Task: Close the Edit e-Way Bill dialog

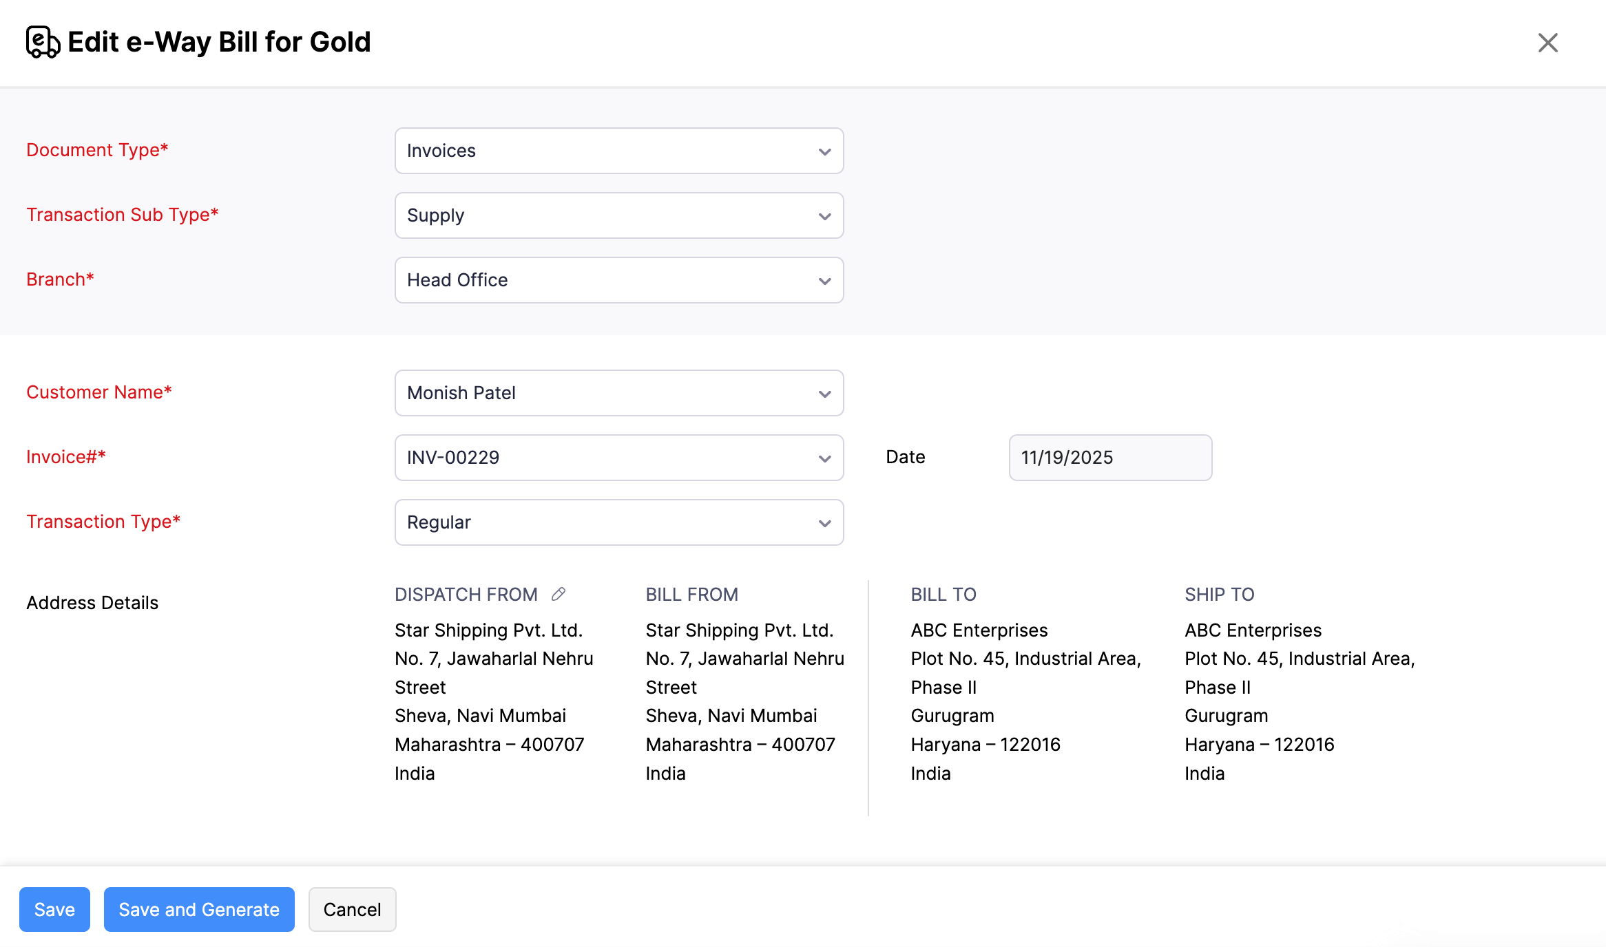Action: click(1547, 42)
